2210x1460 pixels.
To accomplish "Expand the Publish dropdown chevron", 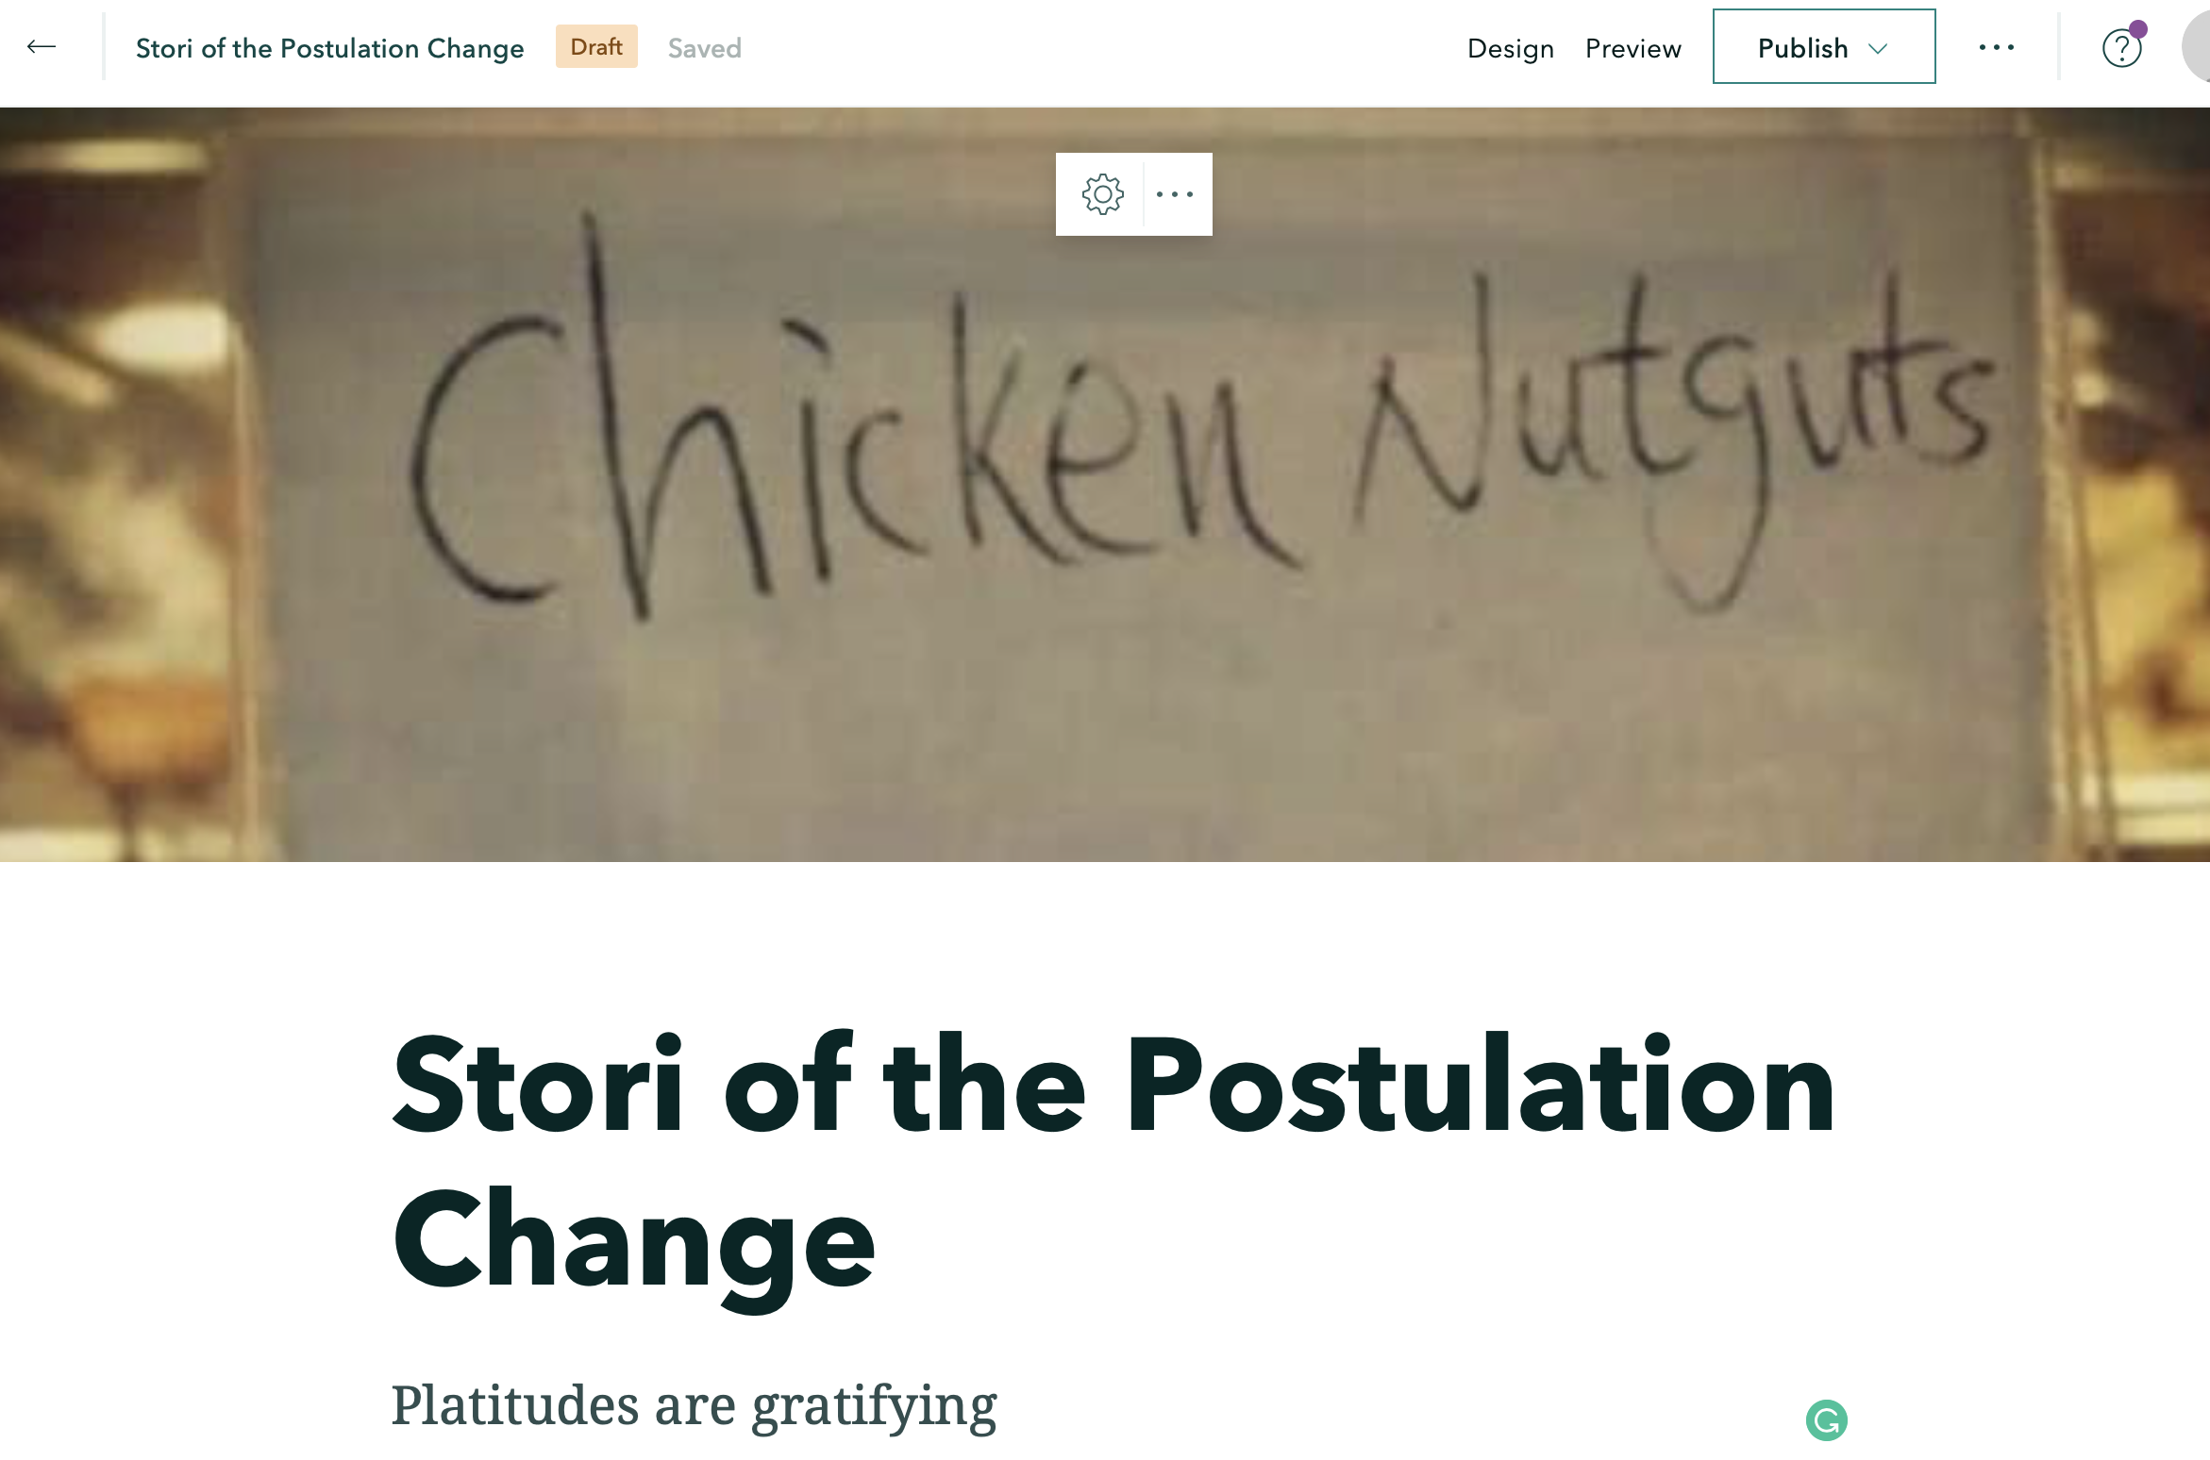I will tap(1879, 49).
